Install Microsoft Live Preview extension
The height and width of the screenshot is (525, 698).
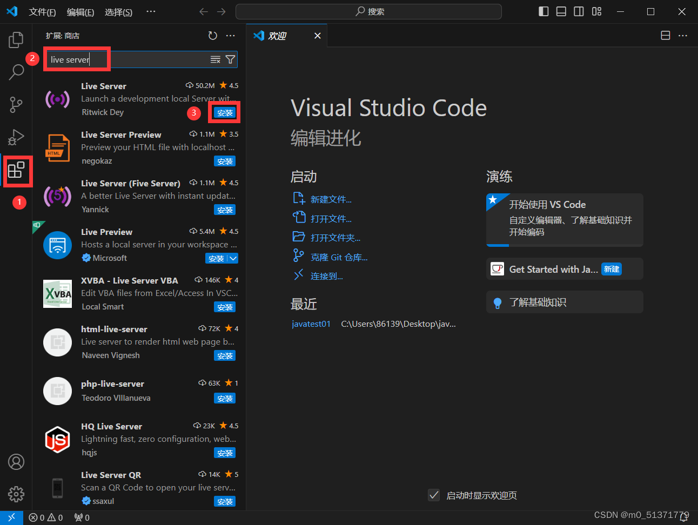[216, 259]
